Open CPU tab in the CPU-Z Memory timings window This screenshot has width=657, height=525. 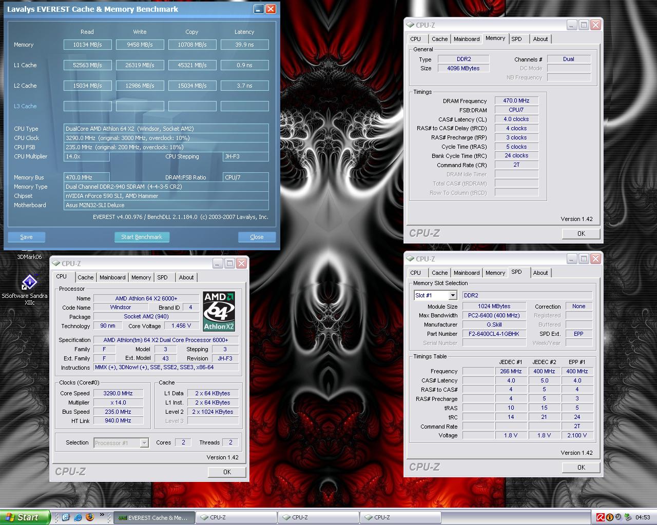(x=416, y=39)
